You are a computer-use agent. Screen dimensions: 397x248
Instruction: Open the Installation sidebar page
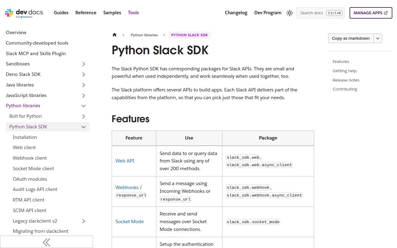click(x=25, y=137)
